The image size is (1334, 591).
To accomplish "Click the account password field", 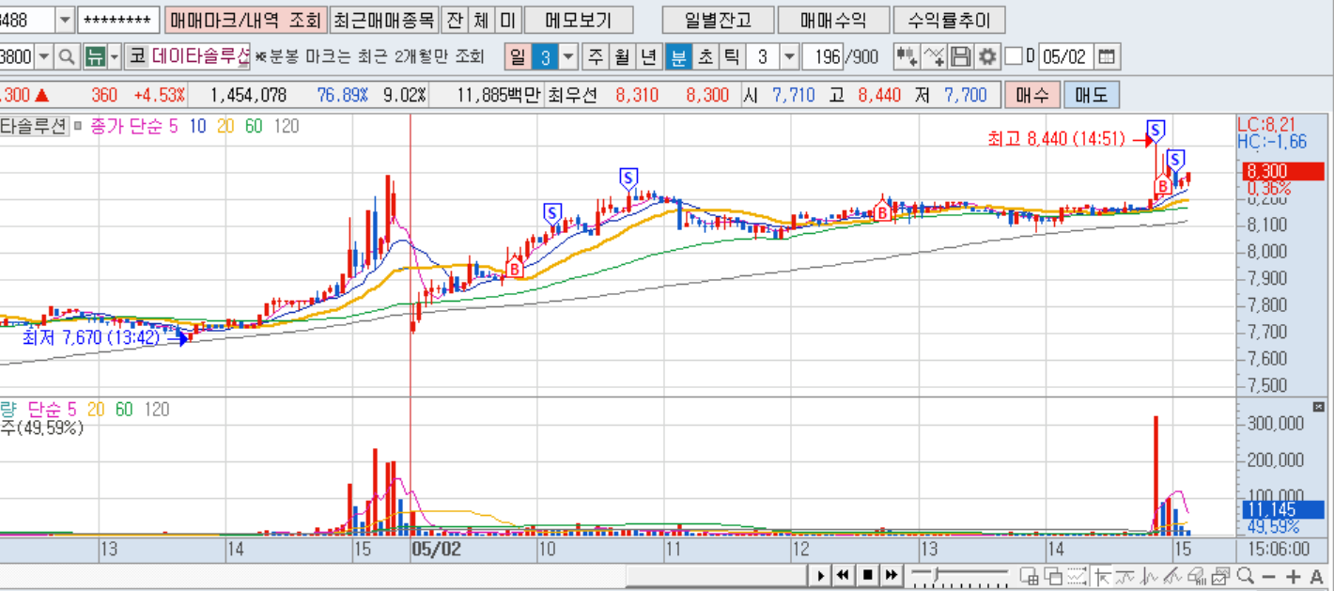I will [117, 19].
